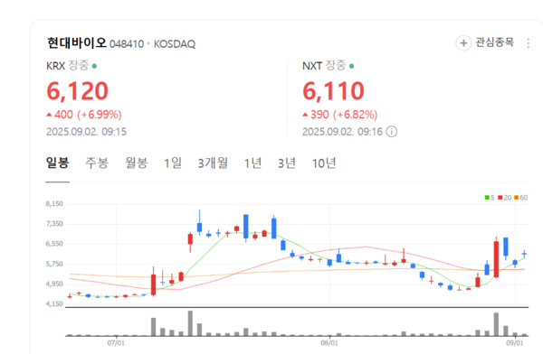Open the 3년 chart tab

point(287,163)
